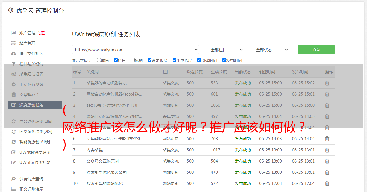Toggle the 设定长度 checkbox
This screenshot has height=192, width=367.
(149, 60)
